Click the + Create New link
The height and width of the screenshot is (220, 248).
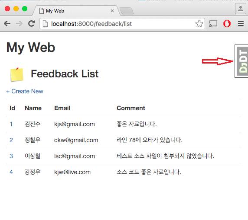25,91
